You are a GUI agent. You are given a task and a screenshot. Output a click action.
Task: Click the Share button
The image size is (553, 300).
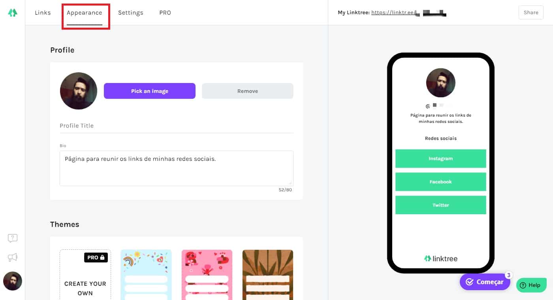tap(531, 13)
